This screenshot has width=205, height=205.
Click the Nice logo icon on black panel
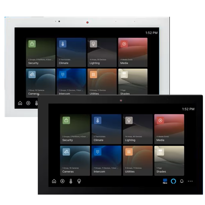tap(165, 181)
